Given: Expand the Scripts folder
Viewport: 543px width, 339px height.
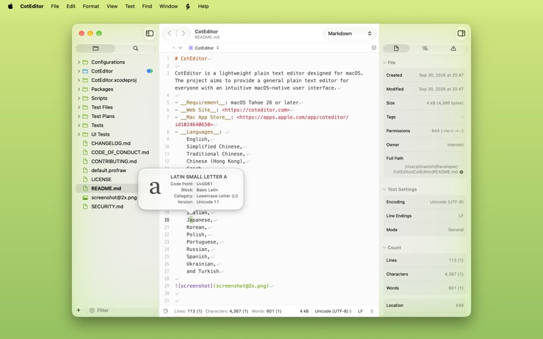Looking at the screenshot, I should click(x=79, y=98).
